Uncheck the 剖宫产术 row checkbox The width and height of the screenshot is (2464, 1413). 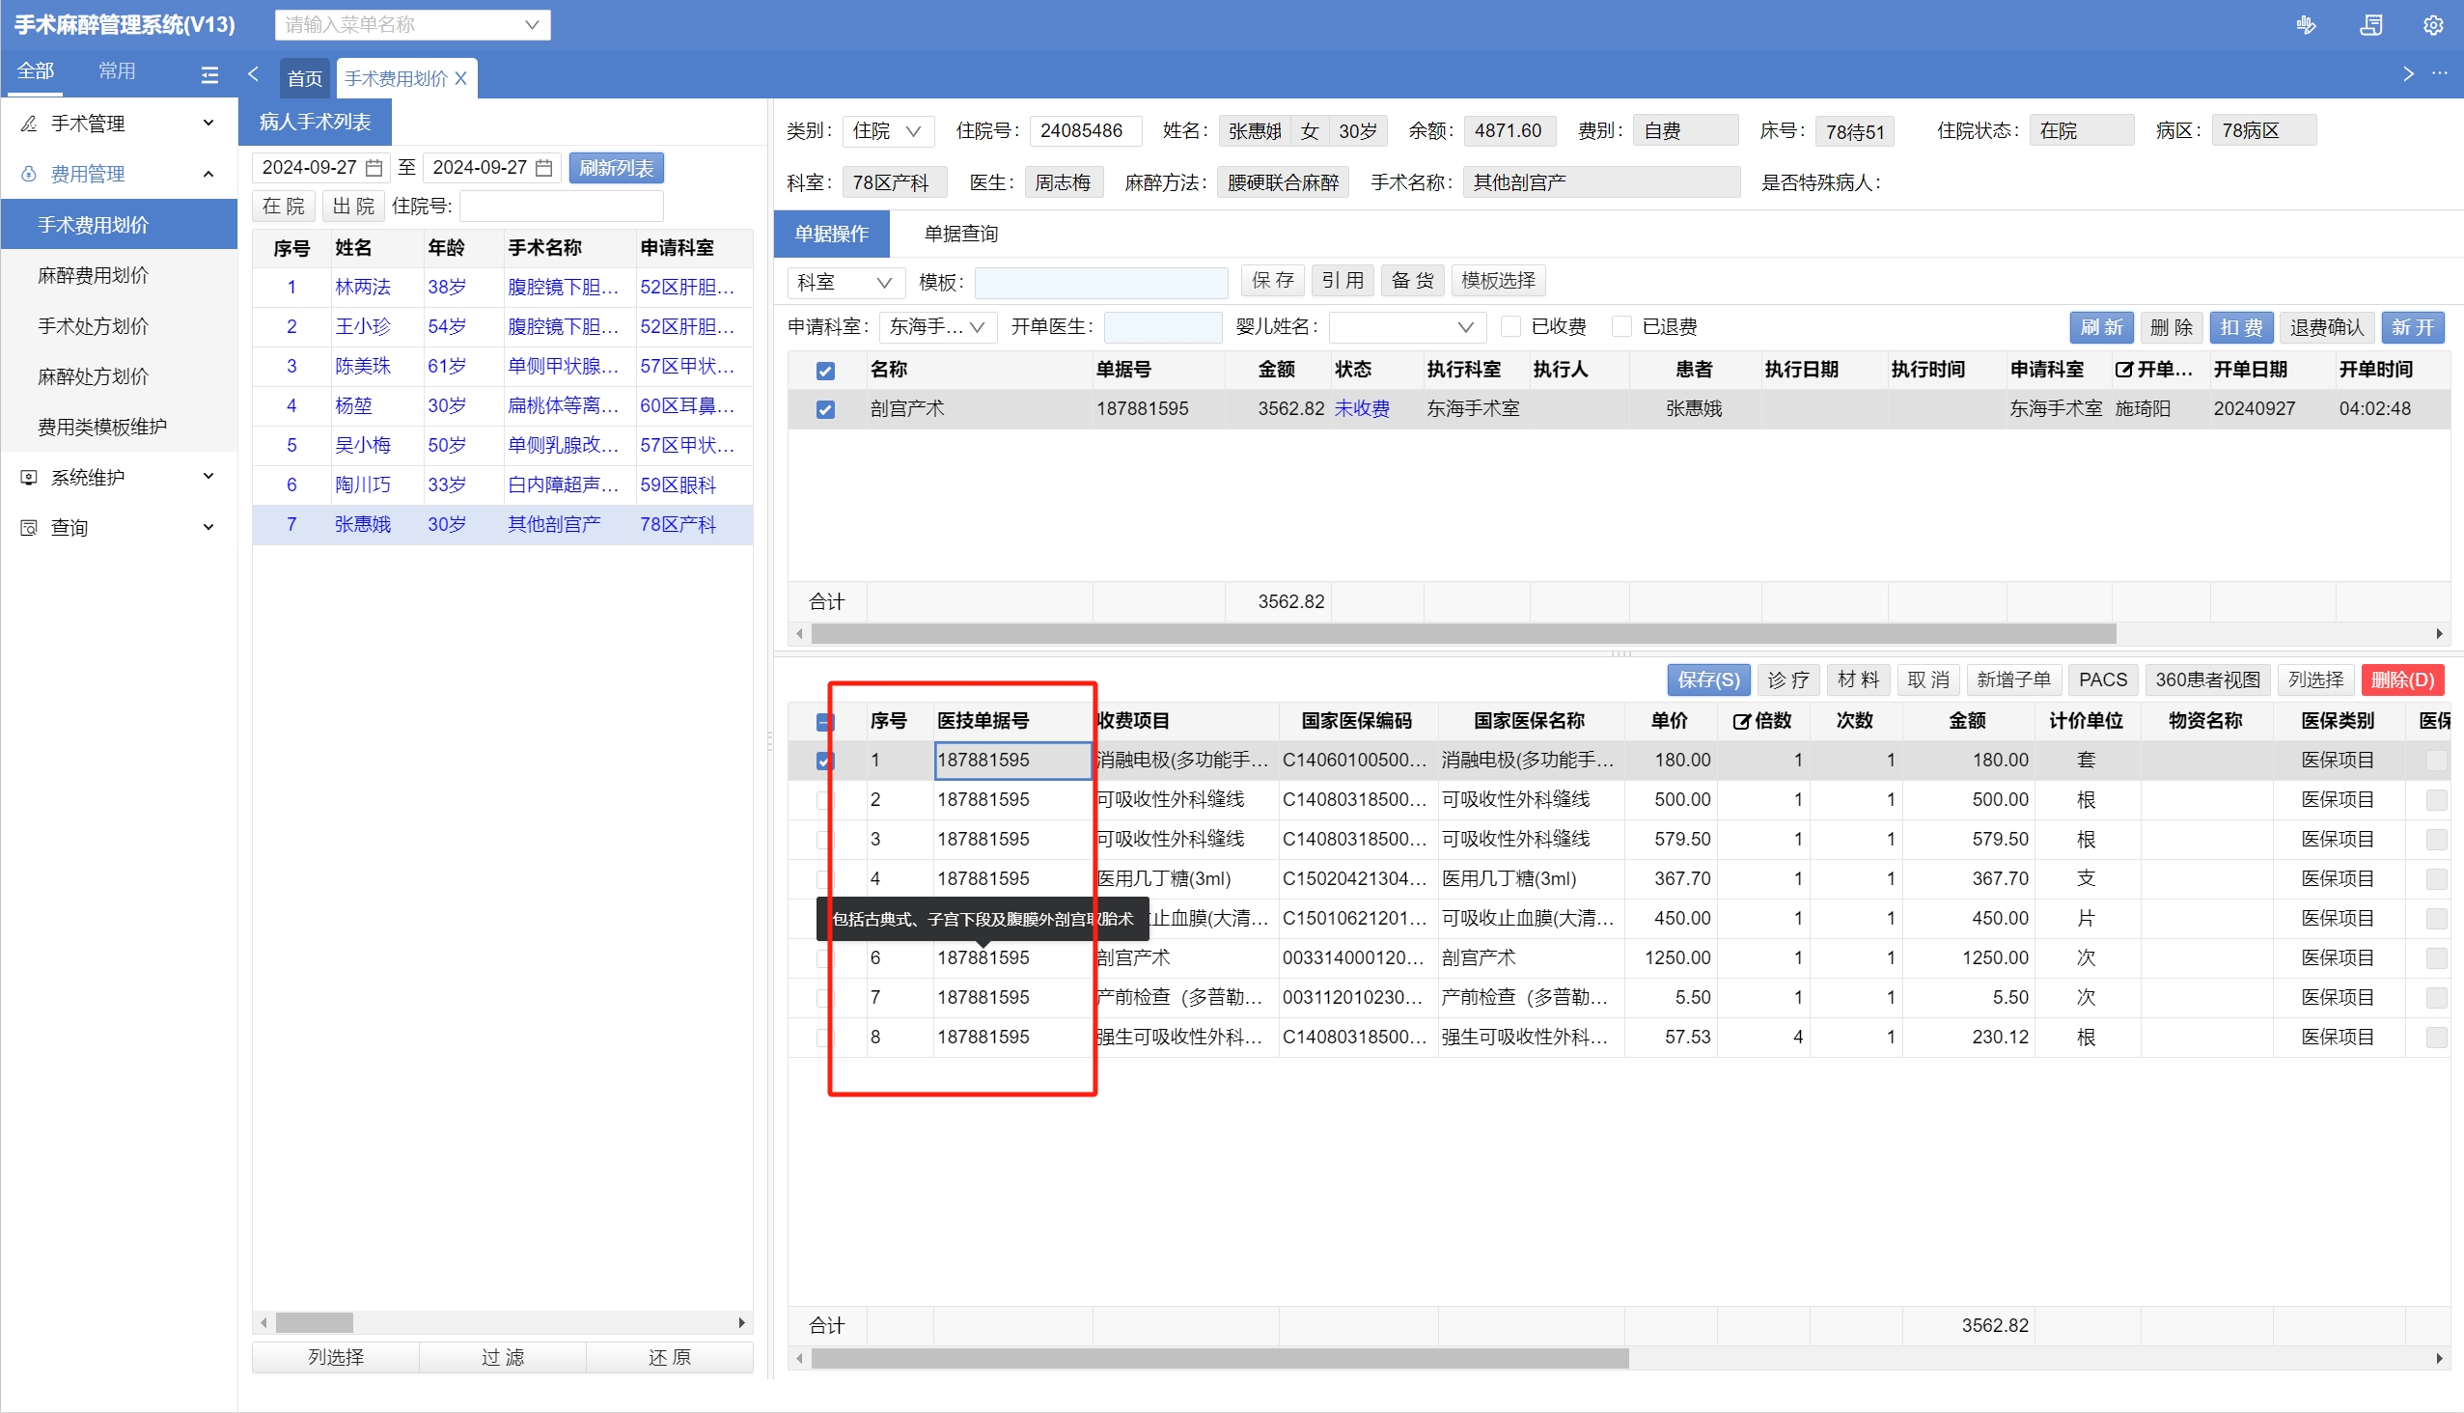tap(825, 409)
